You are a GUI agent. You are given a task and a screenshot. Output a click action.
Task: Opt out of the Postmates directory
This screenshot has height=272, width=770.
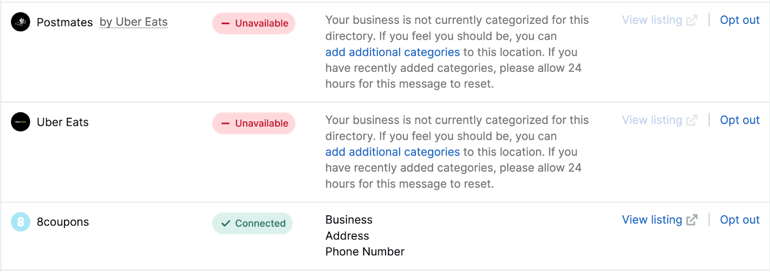(x=739, y=20)
